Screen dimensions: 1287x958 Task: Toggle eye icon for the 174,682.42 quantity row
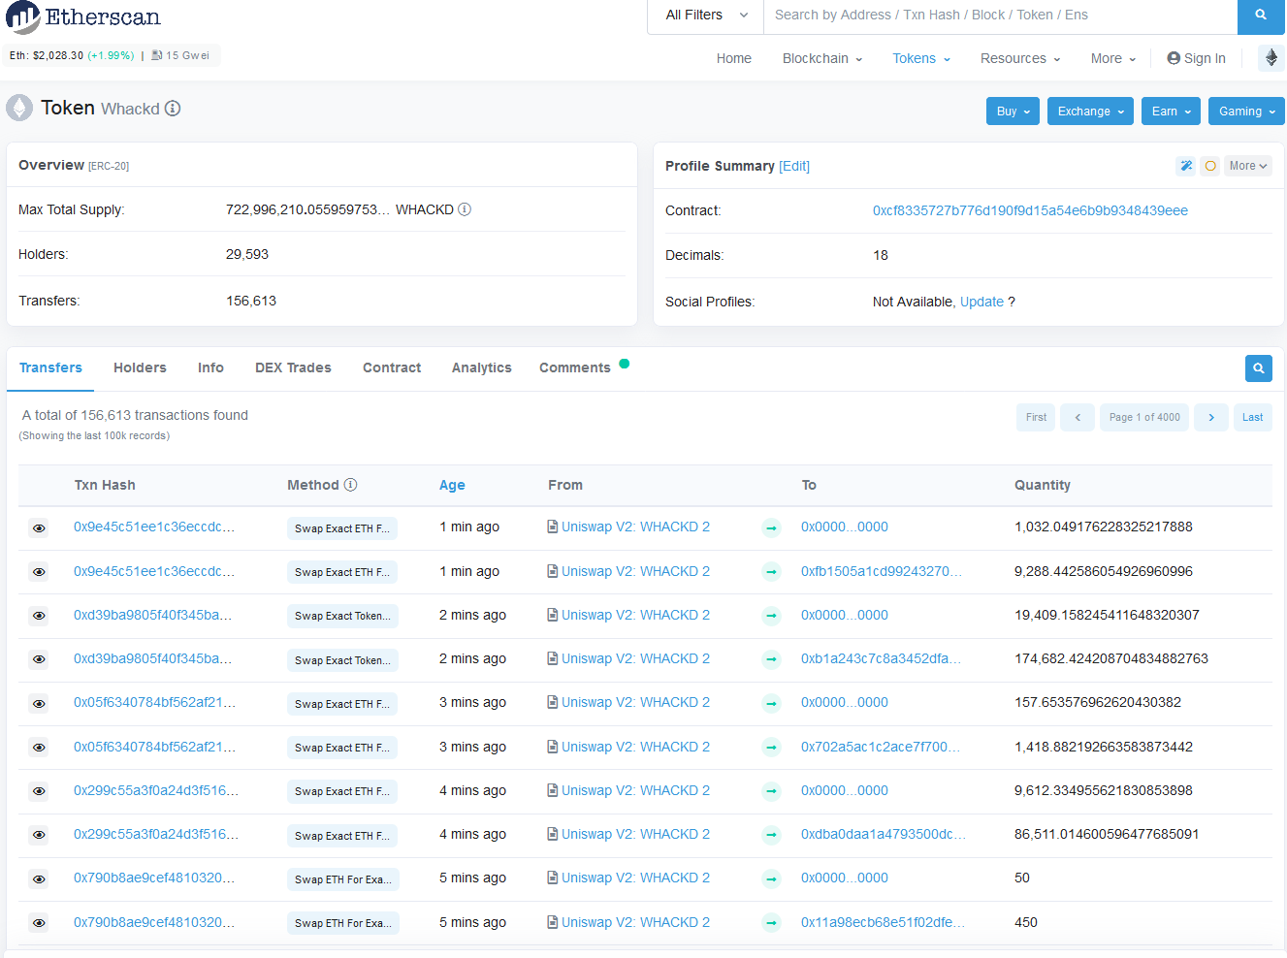click(39, 659)
